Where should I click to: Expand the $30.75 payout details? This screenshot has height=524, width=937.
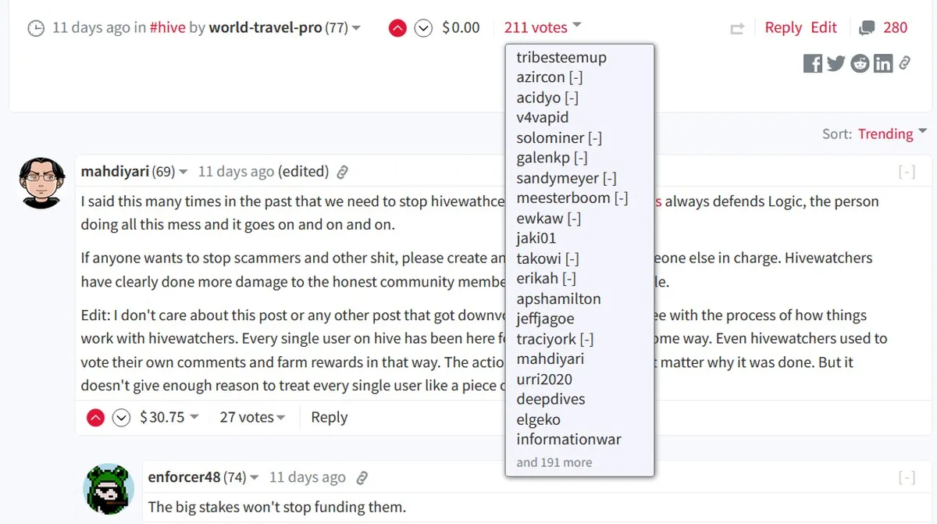[x=169, y=417]
